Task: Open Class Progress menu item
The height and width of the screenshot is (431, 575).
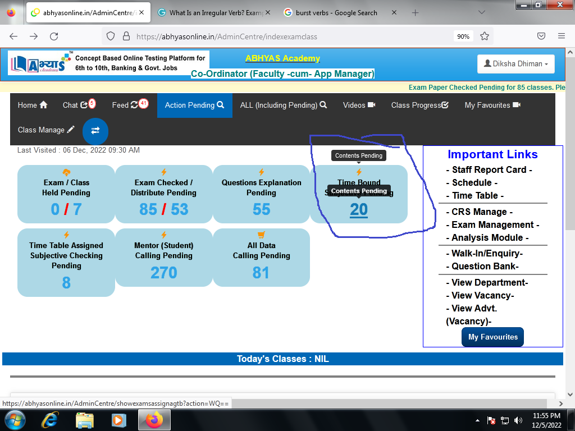Action: [x=419, y=105]
